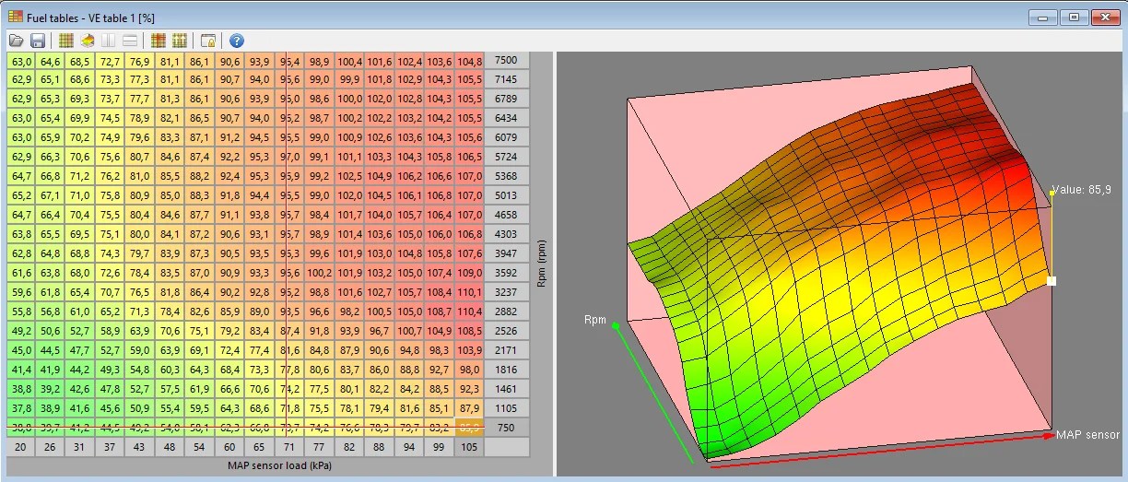This screenshot has width=1128, height=482.
Task: Select cell 92,3 in the 1461 rpm row
Action: 469,391
